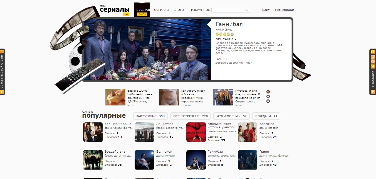This screenshot has height=179, width=376.
Task: Select the second ad carousel dot
Action: pyautogui.click(x=268, y=96)
